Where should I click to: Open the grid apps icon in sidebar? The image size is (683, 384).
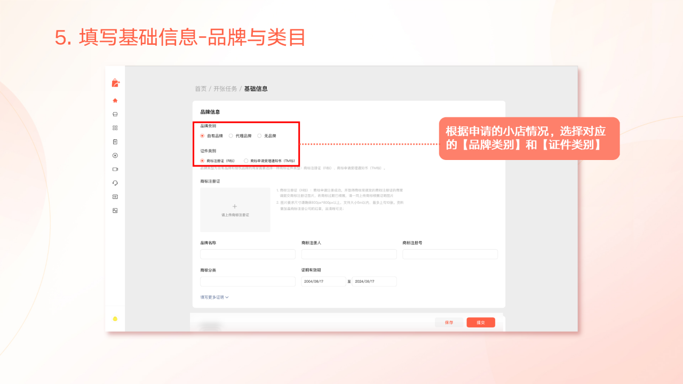tap(115, 128)
